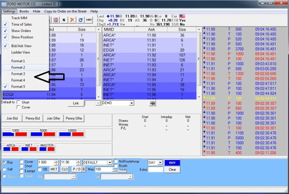Viewport: 289px width, 194px height.
Task: Click the Ask column header
Action: coord(151,29)
